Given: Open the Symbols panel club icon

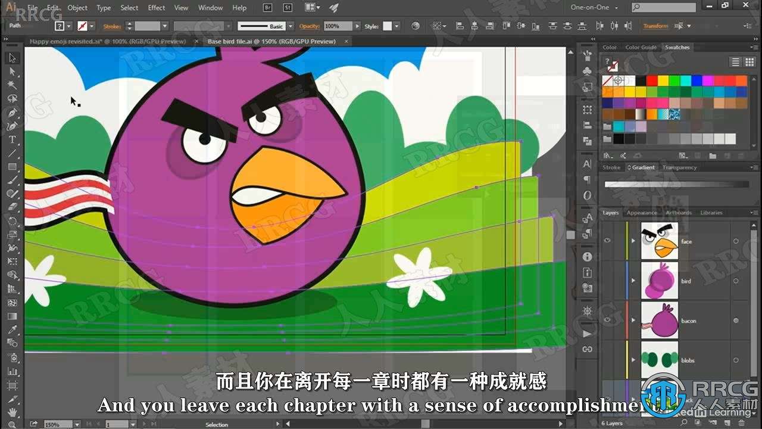Looking at the screenshot, I should [x=588, y=70].
